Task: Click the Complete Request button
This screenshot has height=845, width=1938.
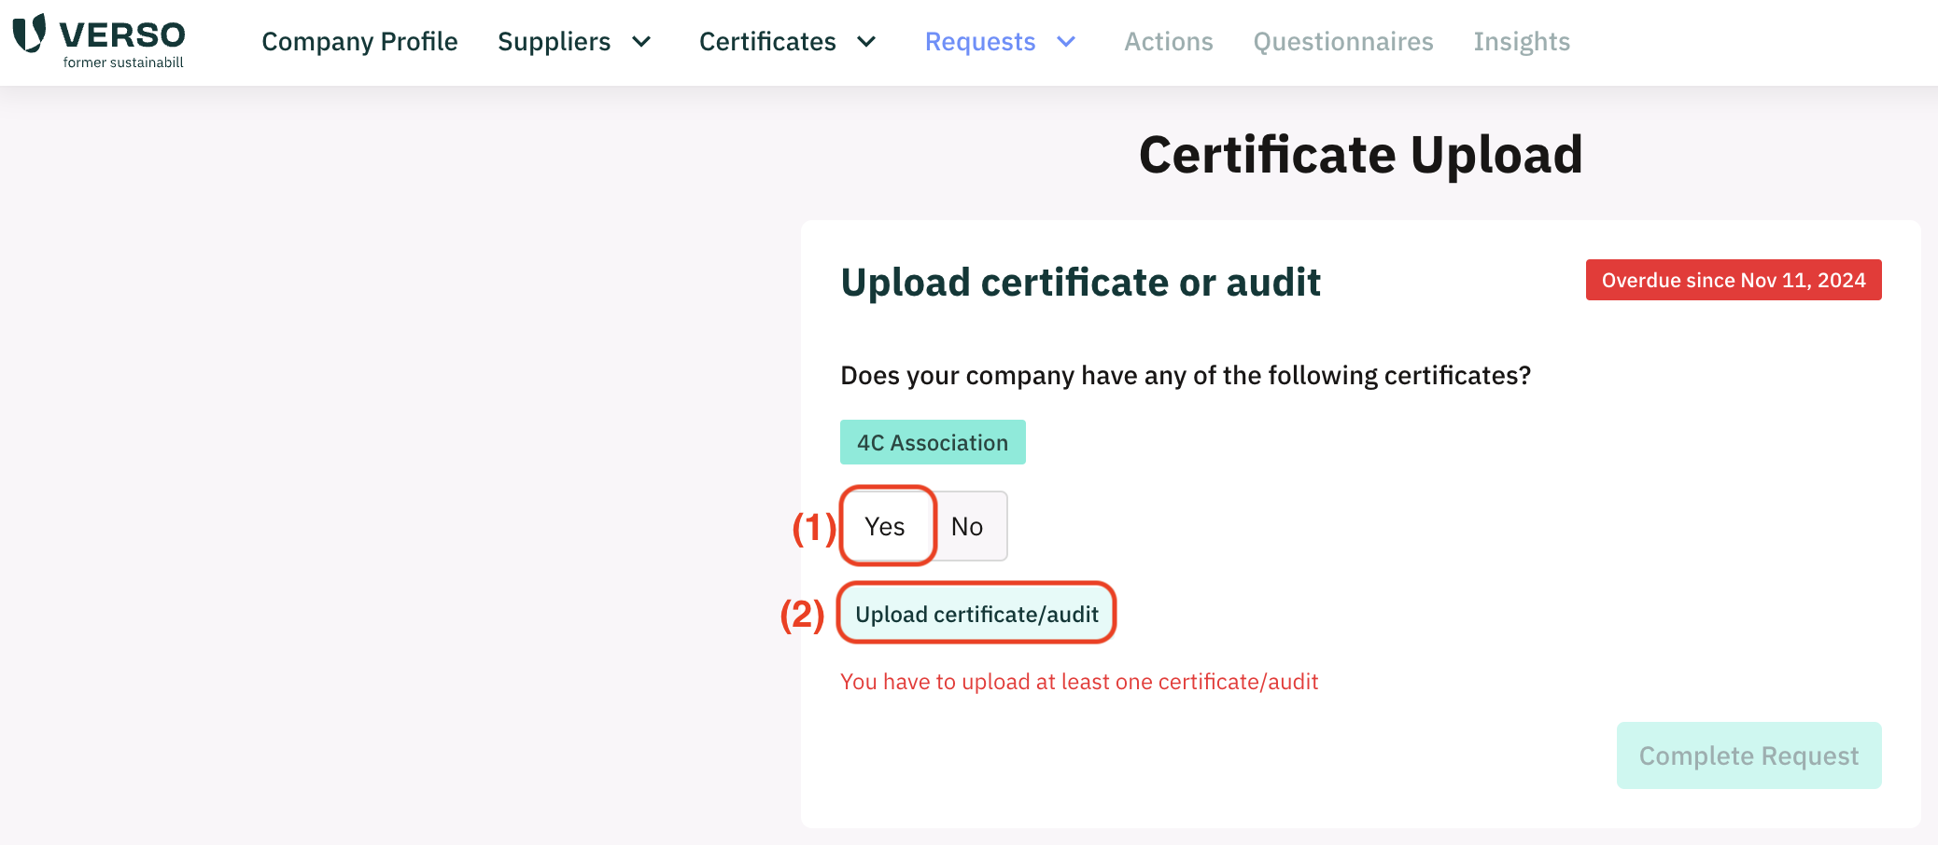Action: (1748, 755)
